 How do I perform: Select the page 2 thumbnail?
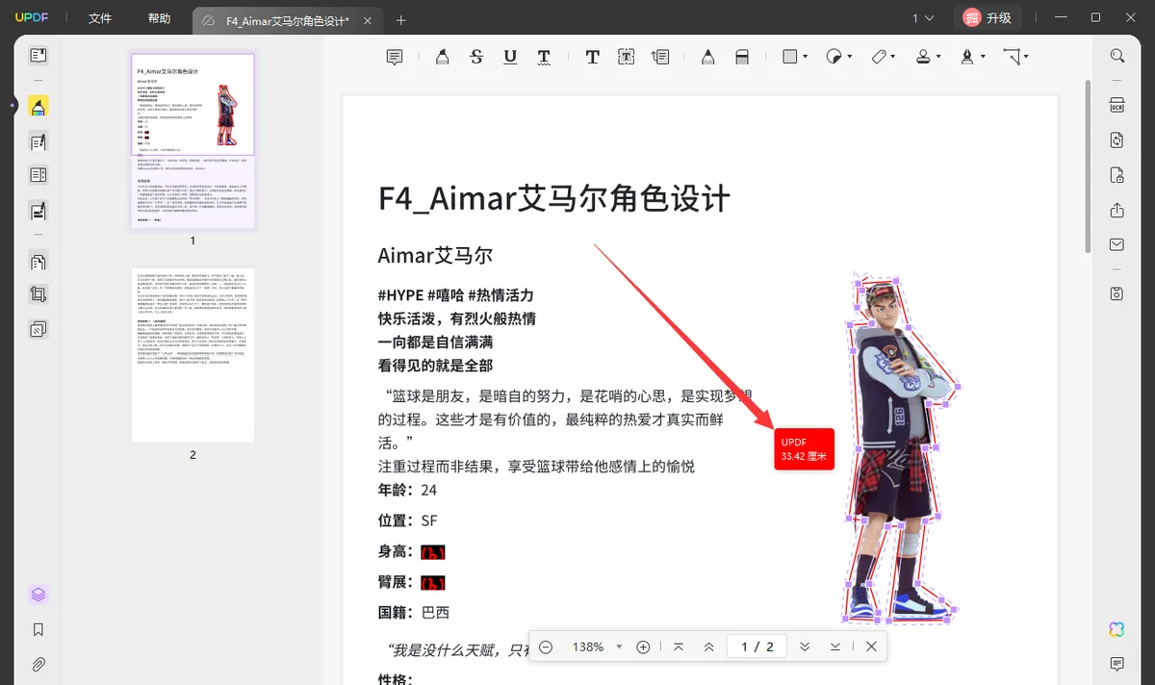point(192,354)
